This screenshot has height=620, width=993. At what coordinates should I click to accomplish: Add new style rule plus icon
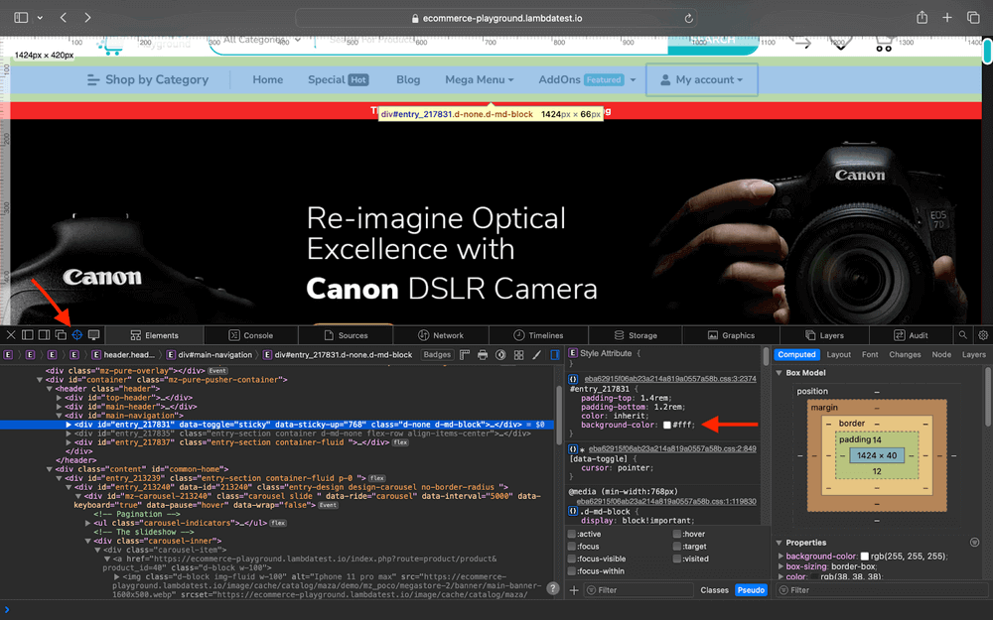pos(574,590)
